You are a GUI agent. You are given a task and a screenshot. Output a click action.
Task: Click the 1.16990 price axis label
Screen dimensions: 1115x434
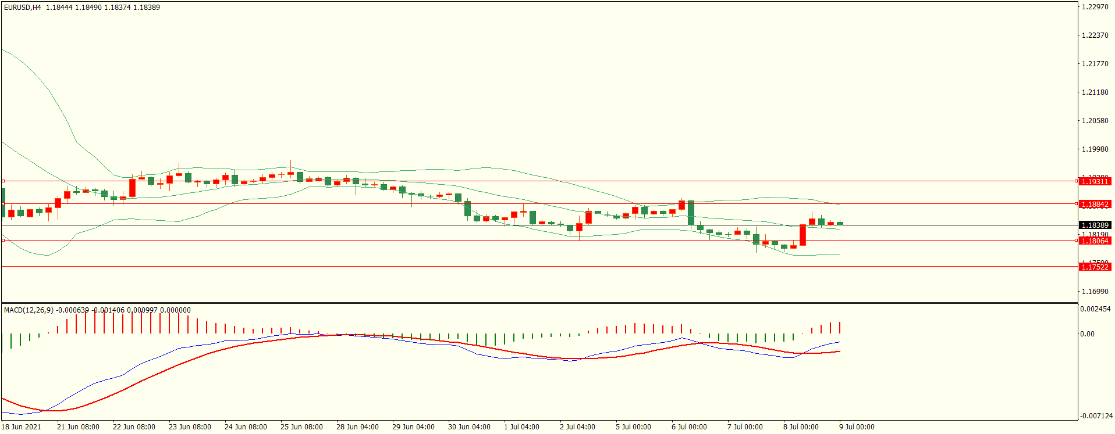(x=1095, y=292)
